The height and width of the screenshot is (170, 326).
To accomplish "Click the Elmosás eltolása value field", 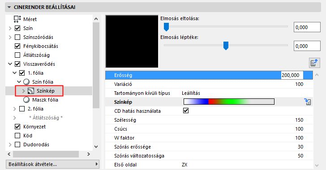I will pos(307,27).
